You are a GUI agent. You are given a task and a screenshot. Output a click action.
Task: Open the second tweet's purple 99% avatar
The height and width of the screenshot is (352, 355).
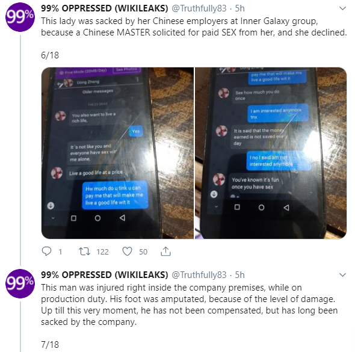[20, 283]
